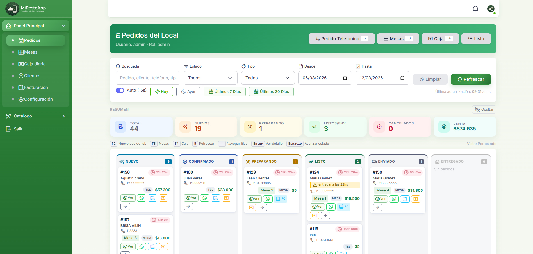This screenshot has width=533, height=254.
Task: View details of order #124
Action: (317, 207)
